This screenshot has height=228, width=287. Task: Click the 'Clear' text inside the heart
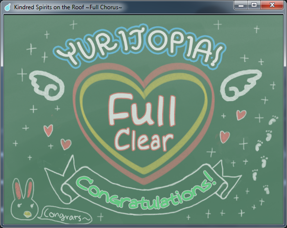[x=144, y=140]
